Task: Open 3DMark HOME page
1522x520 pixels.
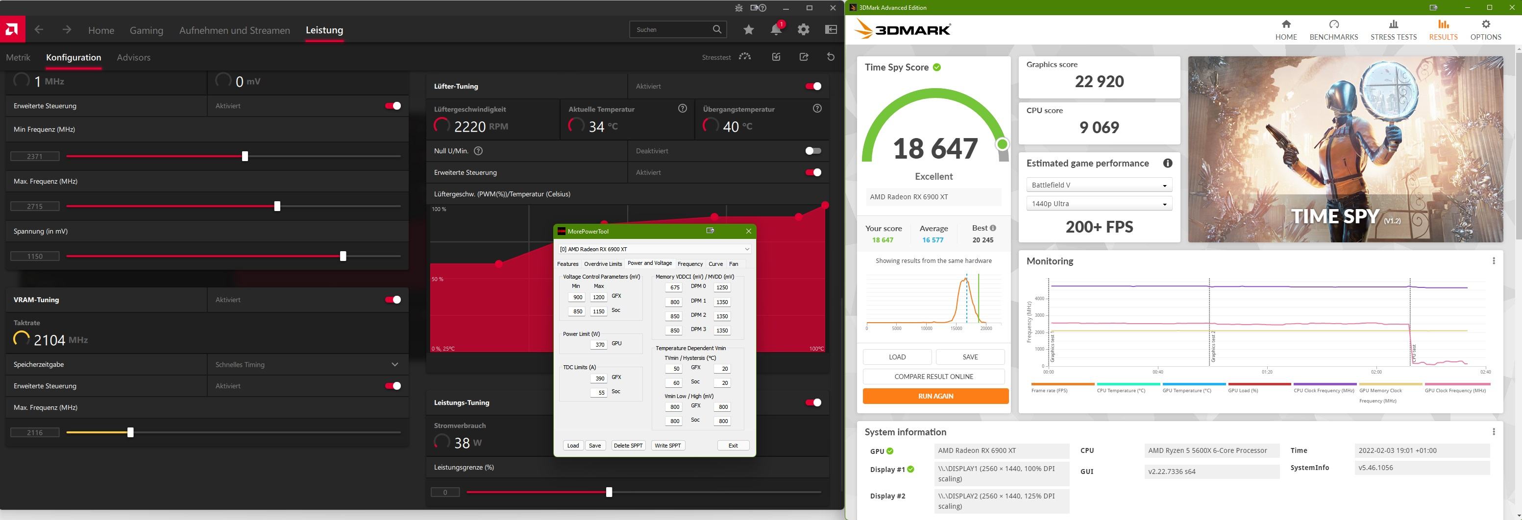Action: [x=1286, y=30]
